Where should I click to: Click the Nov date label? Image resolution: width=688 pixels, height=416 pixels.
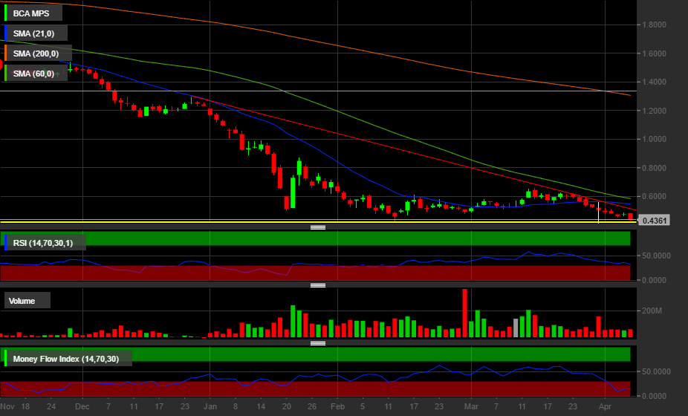pyautogui.click(x=7, y=406)
